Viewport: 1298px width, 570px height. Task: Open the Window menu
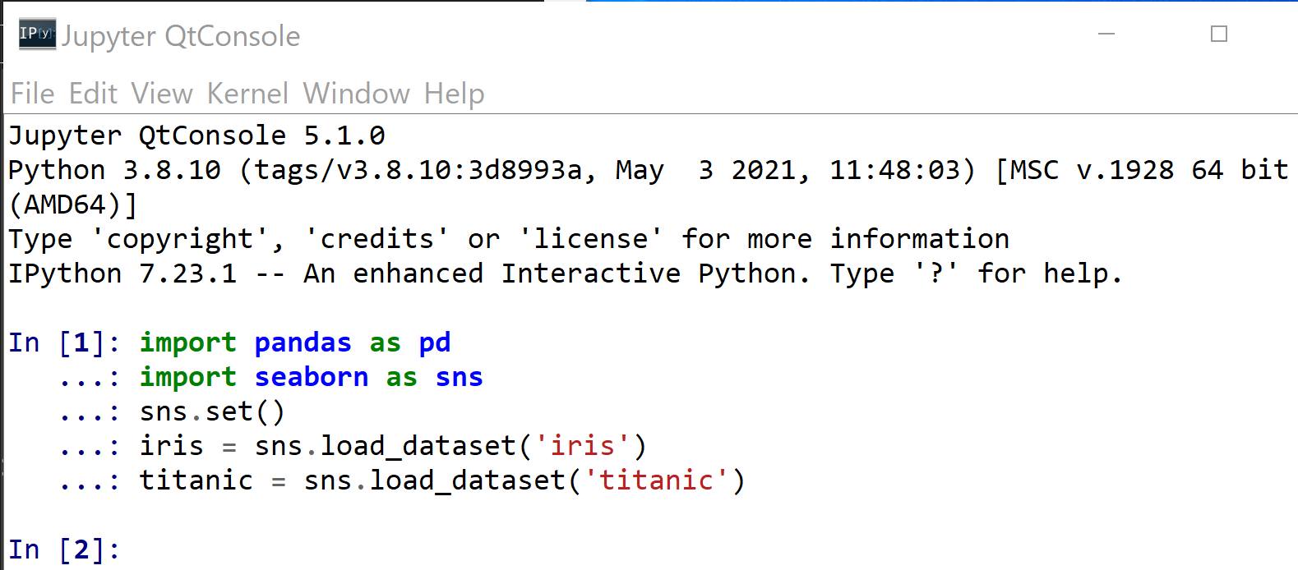[356, 94]
